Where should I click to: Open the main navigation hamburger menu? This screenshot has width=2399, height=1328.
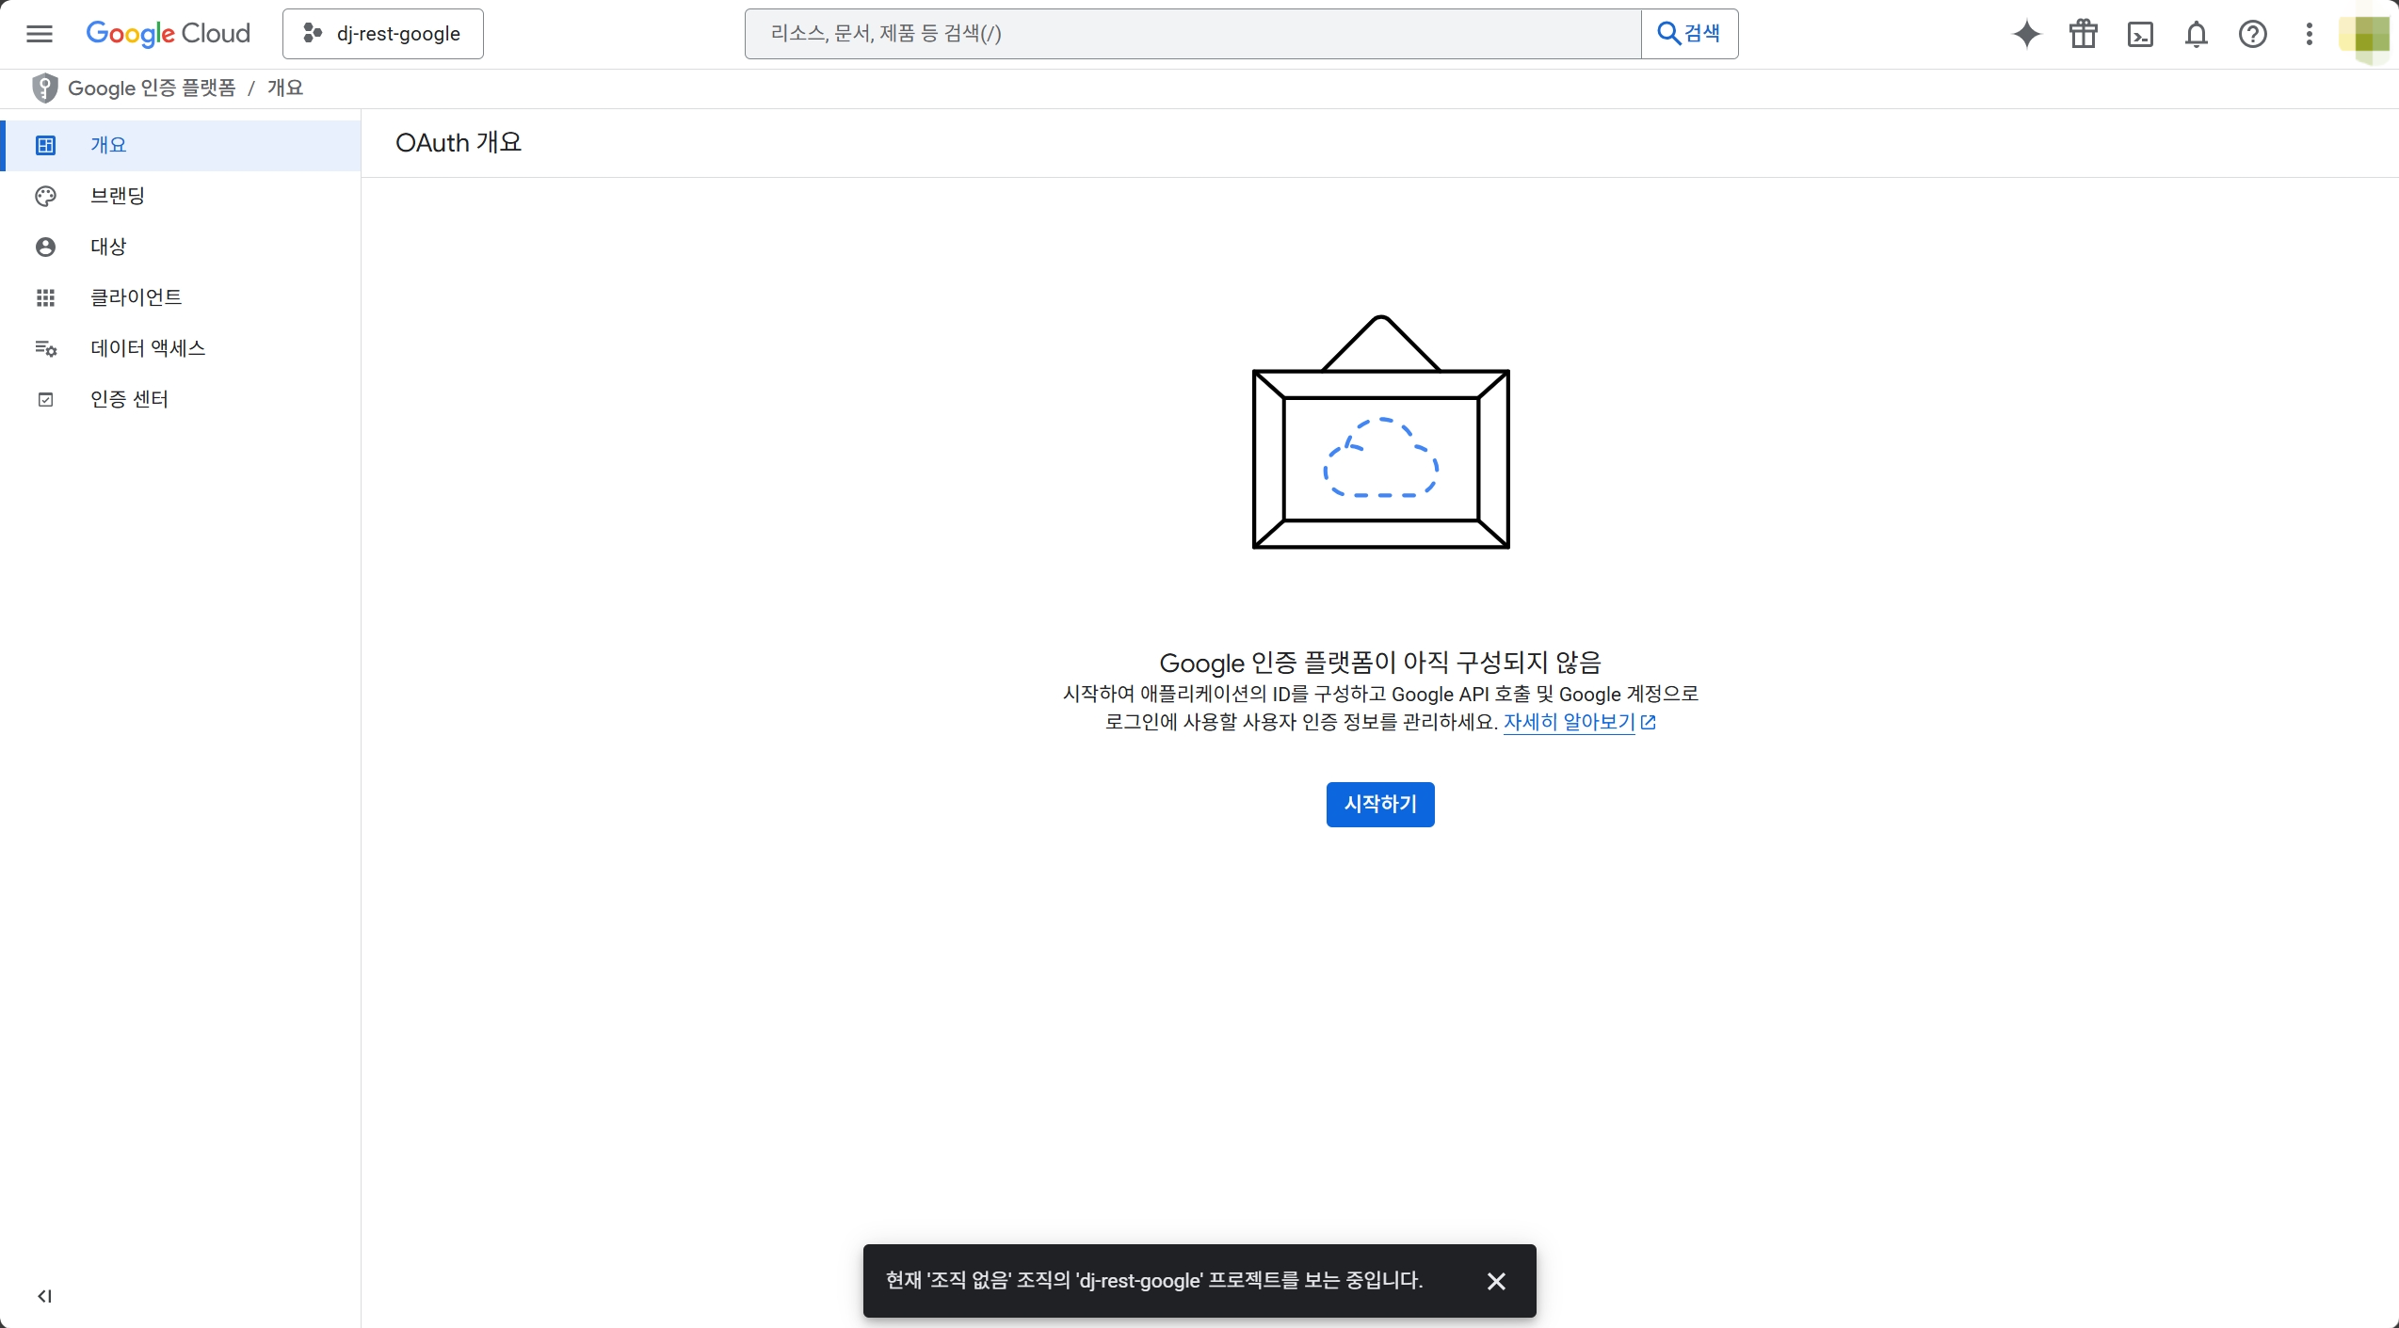click(40, 34)
